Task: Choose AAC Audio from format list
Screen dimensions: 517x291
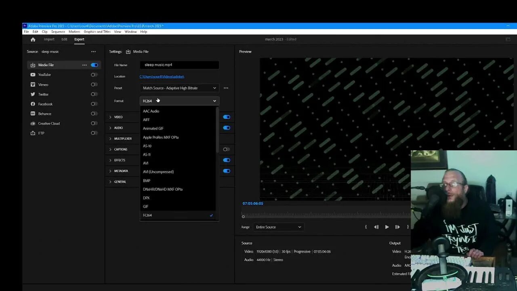Action: (x=178, y=111)
